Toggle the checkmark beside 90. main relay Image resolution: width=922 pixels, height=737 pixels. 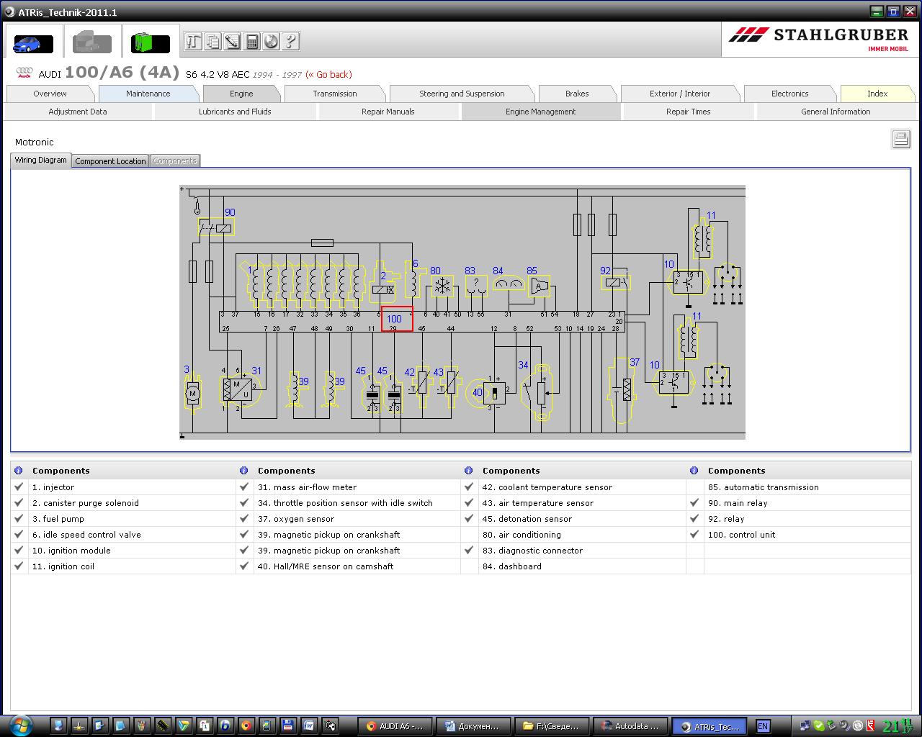(x=694, y=503)
